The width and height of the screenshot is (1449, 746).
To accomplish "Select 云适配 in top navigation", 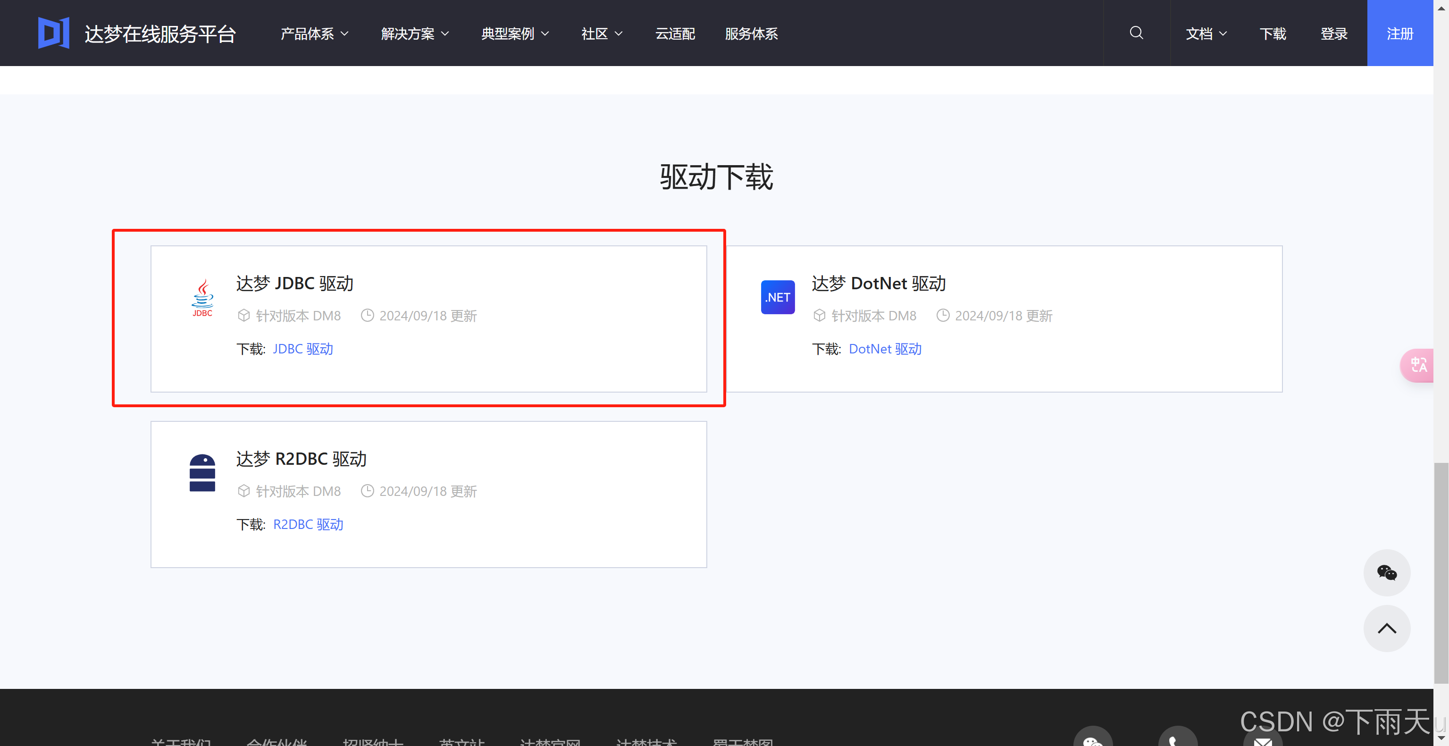I will [675, 34].
